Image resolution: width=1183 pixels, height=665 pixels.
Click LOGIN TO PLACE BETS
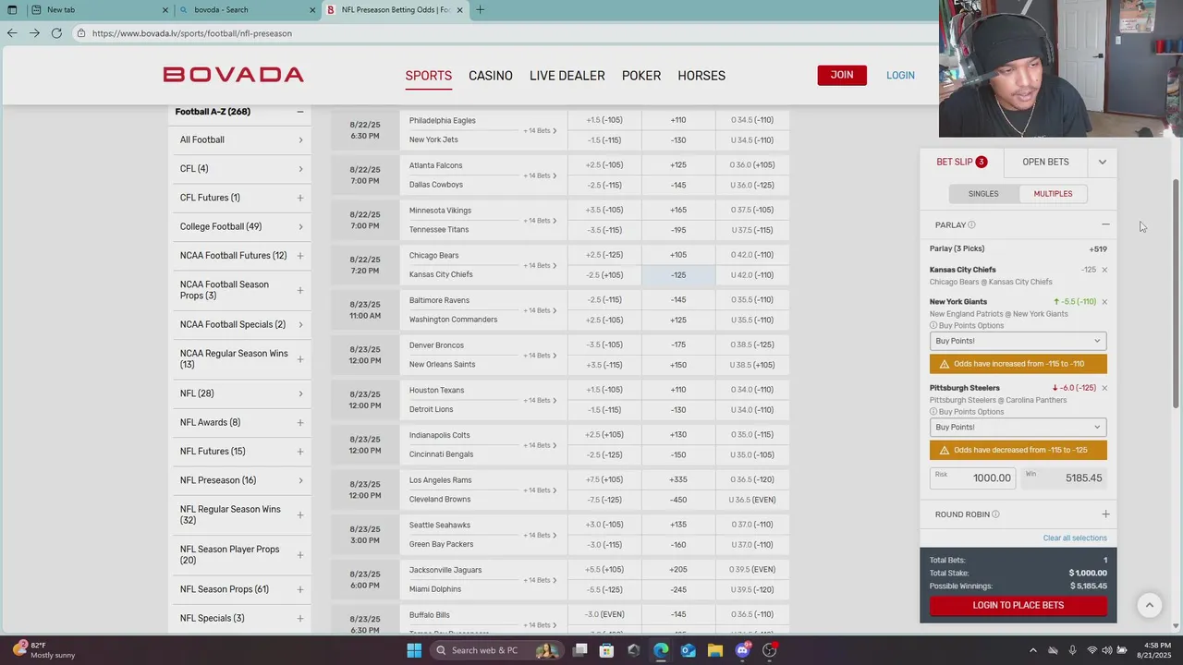click(1018, 605)
